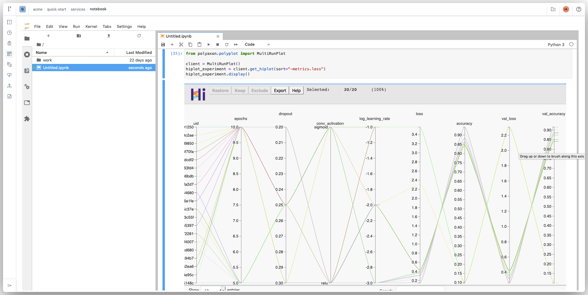Image resolution: width=588 pixels, height=295 pixels.
Task: Open the Settings menu
Action: point(124,27)
